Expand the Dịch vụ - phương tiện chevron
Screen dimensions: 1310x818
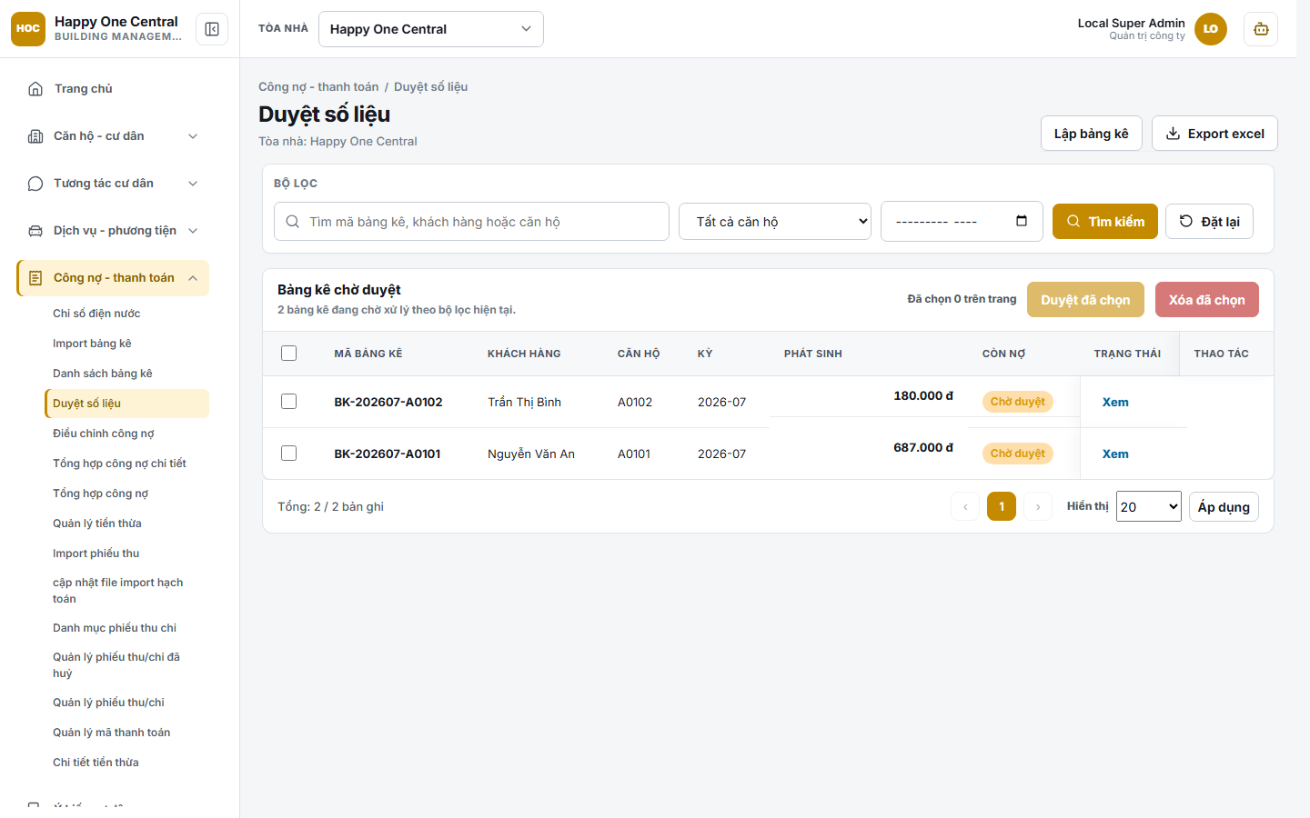[x=193, y=231]
